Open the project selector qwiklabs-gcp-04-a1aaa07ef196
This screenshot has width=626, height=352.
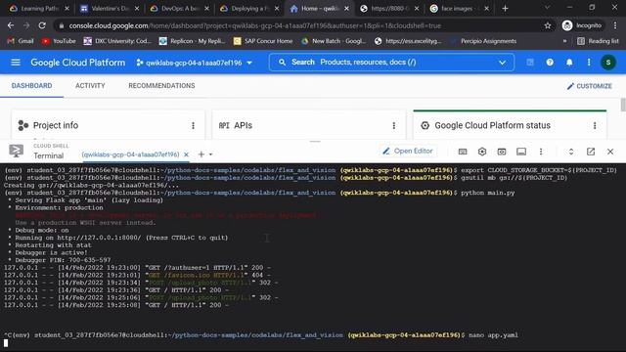pos(195,63)
